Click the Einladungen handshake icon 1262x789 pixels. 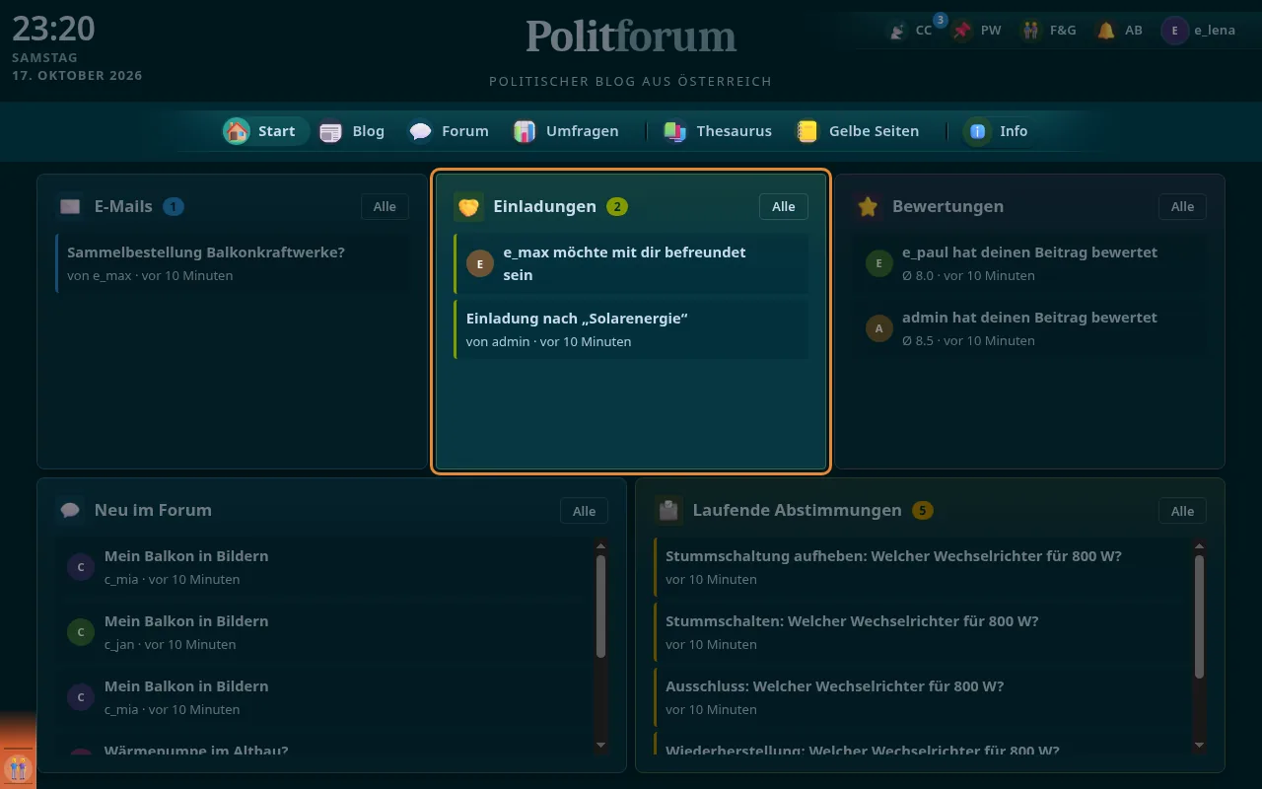[x=468, y=207]
